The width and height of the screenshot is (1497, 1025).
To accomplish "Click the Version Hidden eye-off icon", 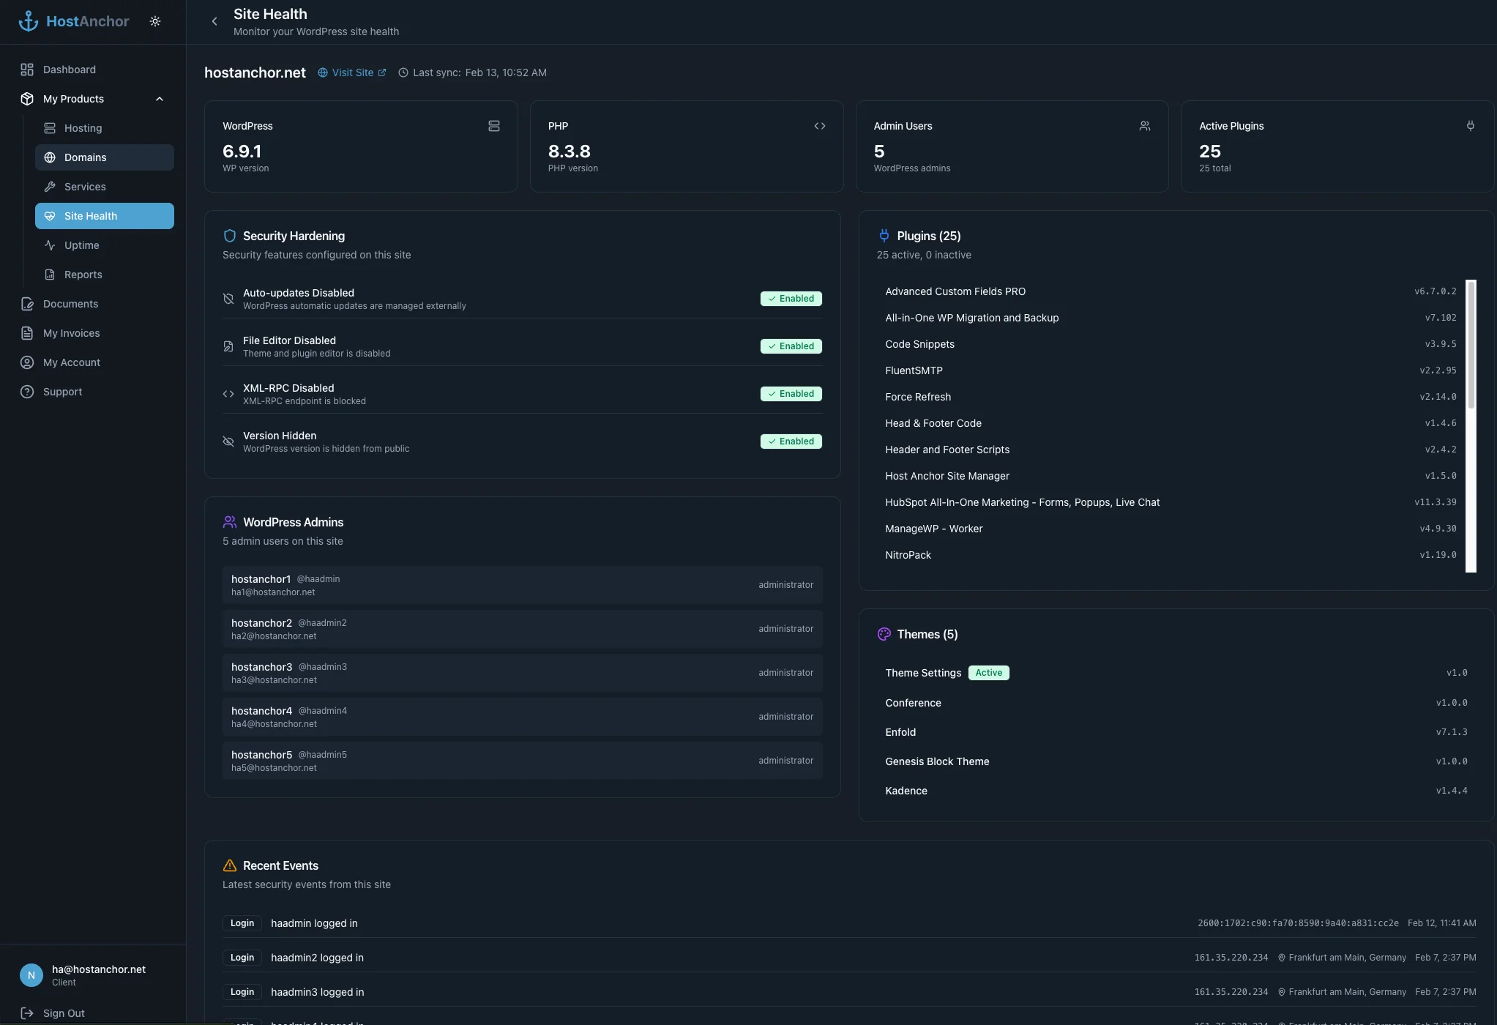I will tap(228, 441).
